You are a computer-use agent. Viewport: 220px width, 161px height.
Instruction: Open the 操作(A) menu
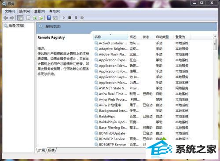tap(25, 11)
